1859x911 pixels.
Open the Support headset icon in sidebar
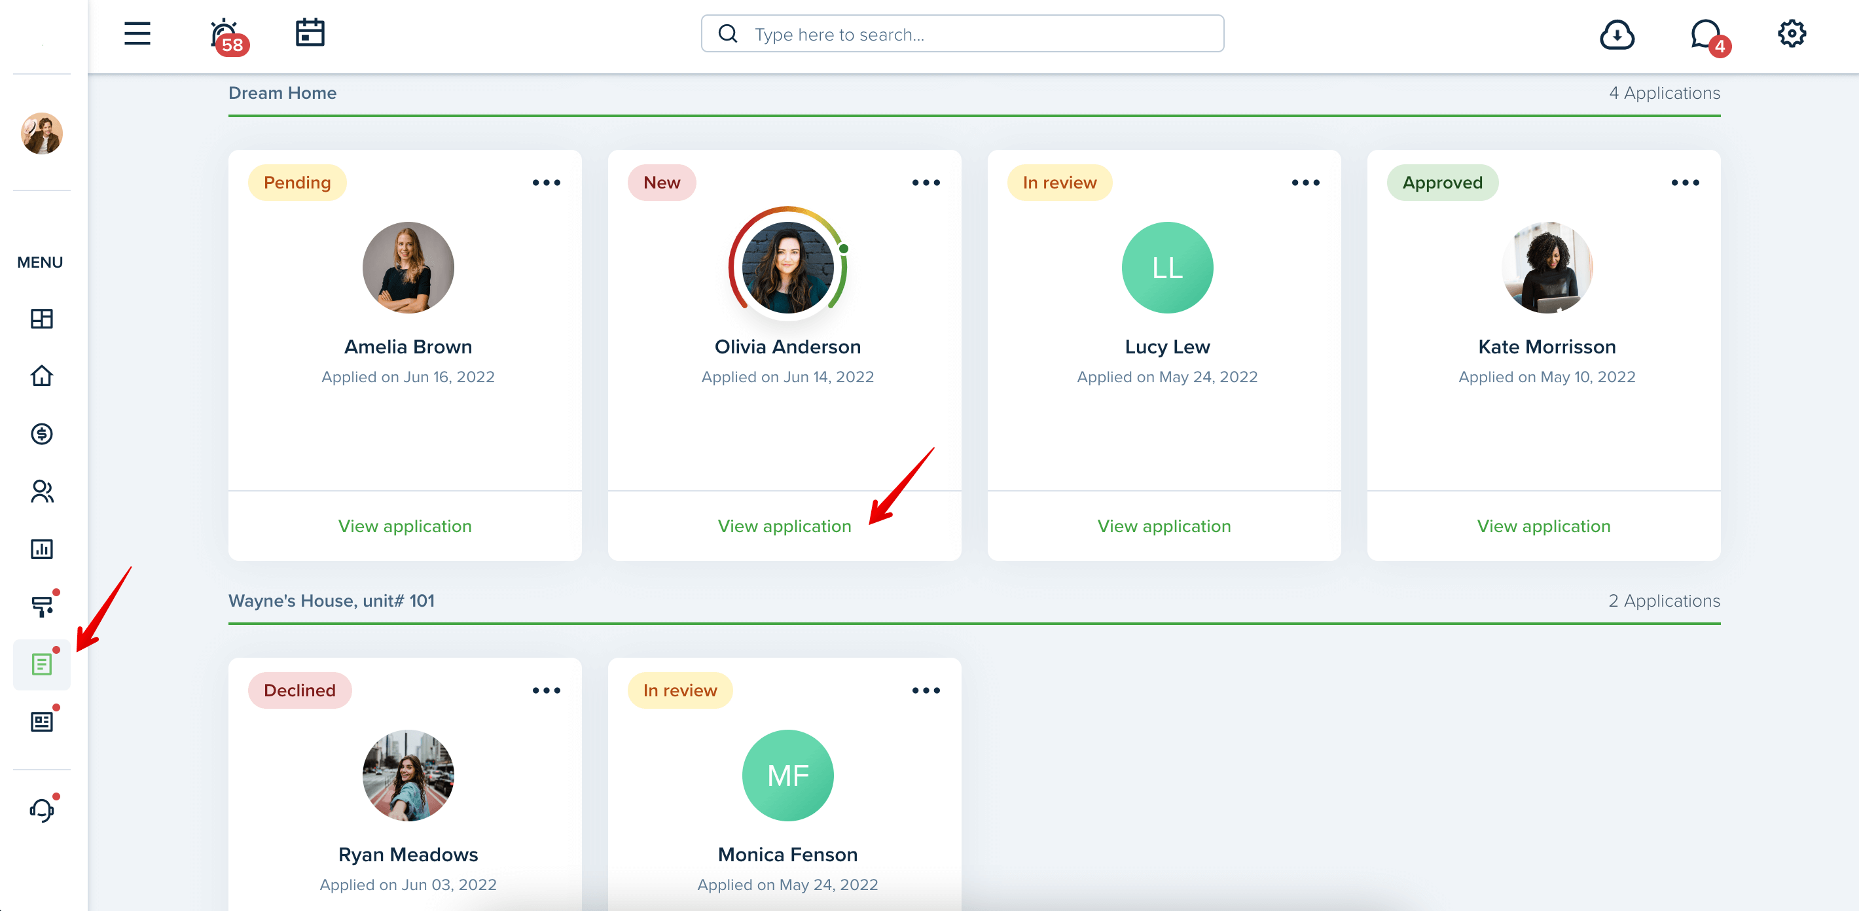(x=43, y=810)
